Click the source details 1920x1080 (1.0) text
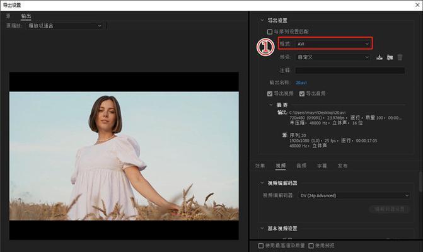Screen dimensions: 423x252 (x=304, y=140)
